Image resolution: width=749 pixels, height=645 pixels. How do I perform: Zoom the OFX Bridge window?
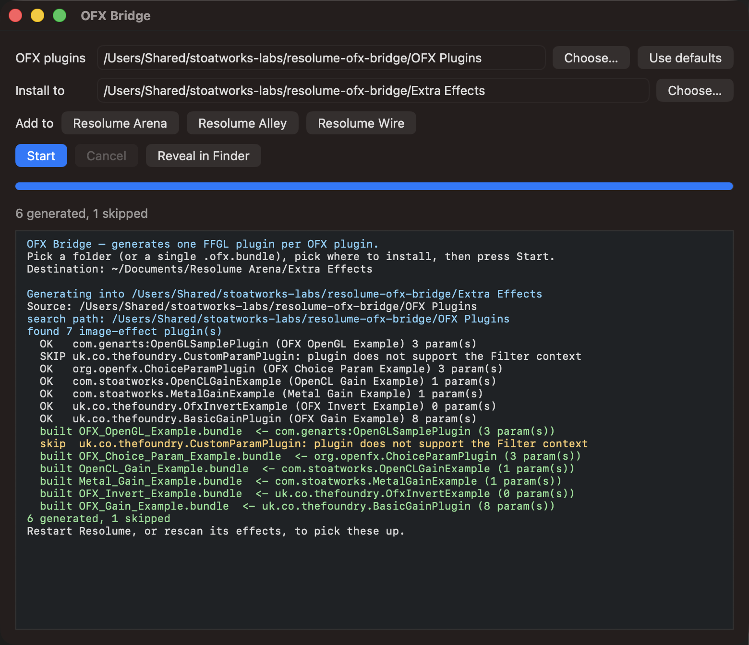60,15
